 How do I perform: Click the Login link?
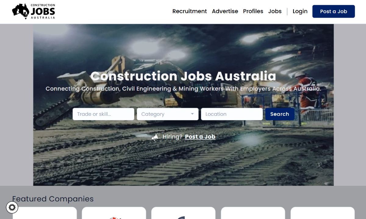300,11
